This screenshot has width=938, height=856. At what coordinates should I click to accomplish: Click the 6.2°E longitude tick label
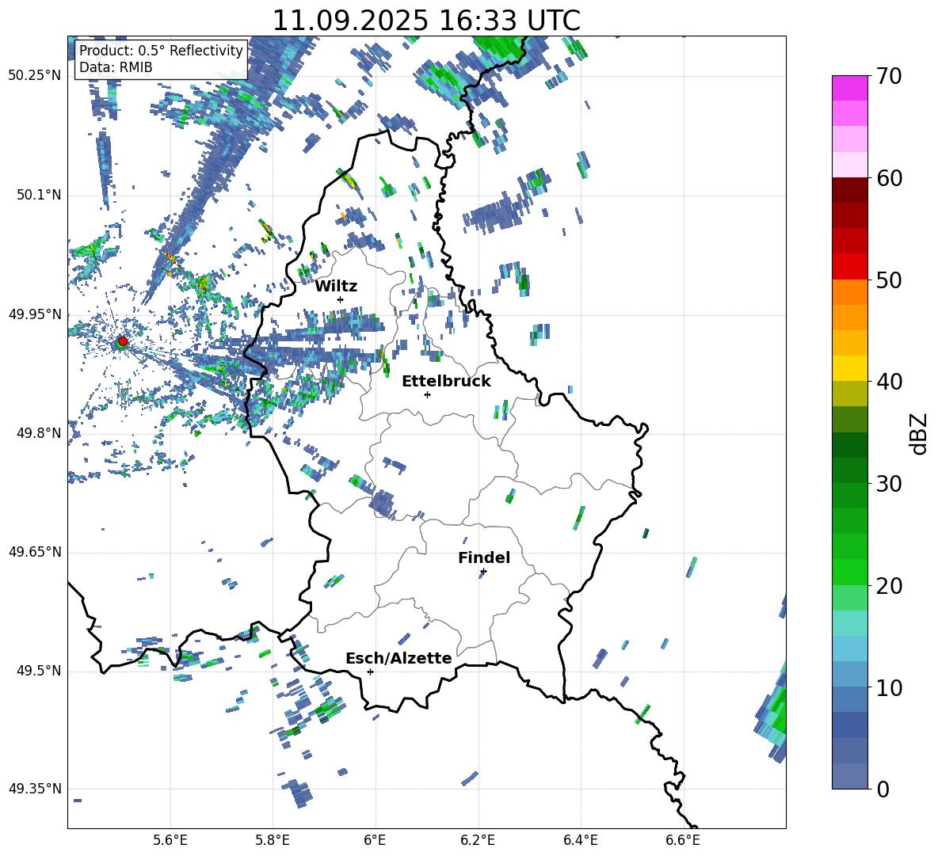(478, 840)
